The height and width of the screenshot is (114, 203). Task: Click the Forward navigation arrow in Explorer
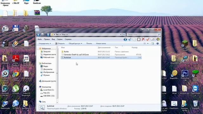click(x=43, y=35)
